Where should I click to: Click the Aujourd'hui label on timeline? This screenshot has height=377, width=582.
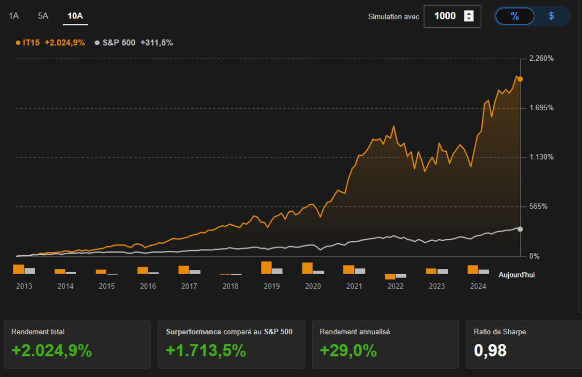tap(517, 275)
